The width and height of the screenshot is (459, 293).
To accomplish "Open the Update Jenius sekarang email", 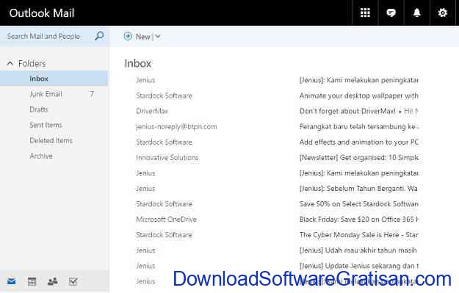I will pyautogui.click(x=277, y=266).
